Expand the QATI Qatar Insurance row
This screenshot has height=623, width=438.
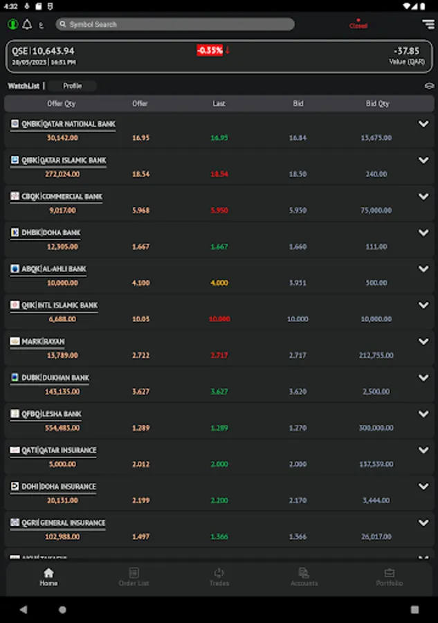[x=423, y=450]
